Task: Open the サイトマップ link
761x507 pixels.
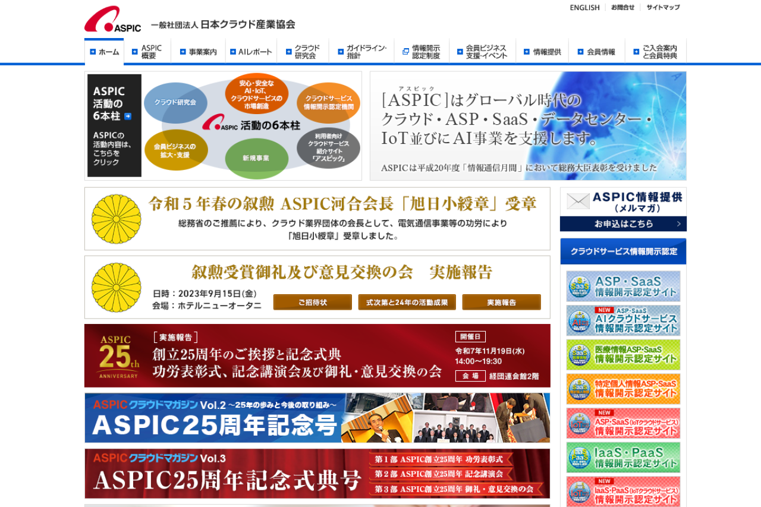Action: click(663, 8)
